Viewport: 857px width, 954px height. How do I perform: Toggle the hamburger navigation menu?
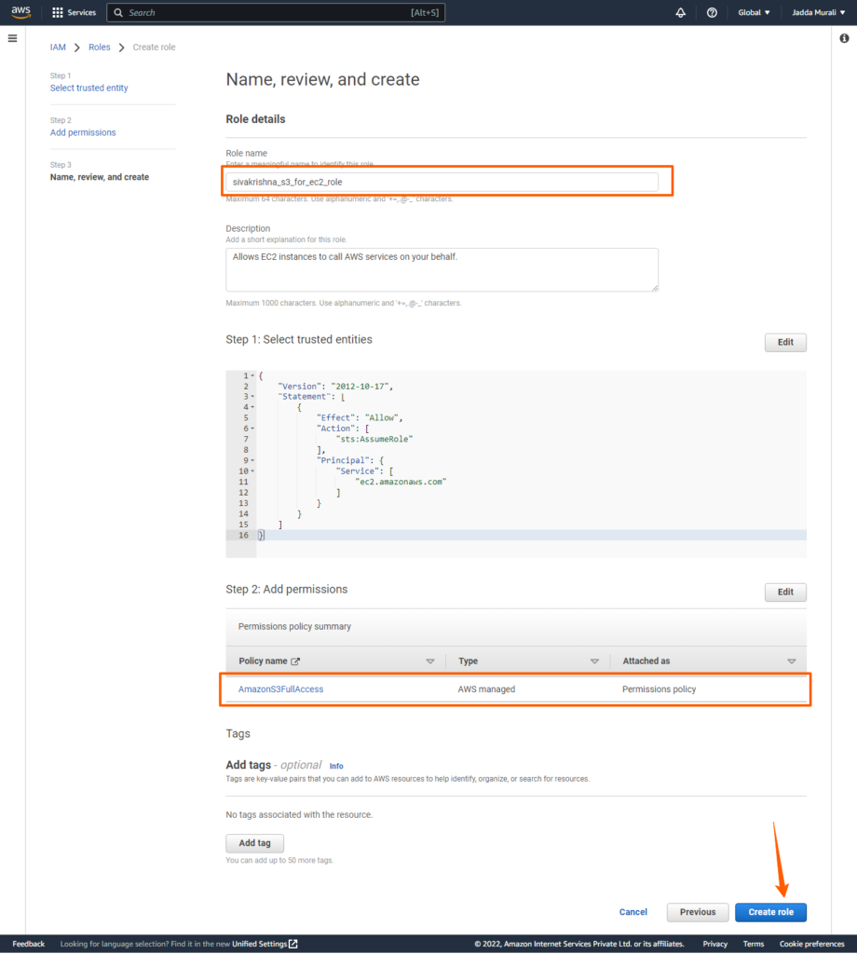(13, 38)
